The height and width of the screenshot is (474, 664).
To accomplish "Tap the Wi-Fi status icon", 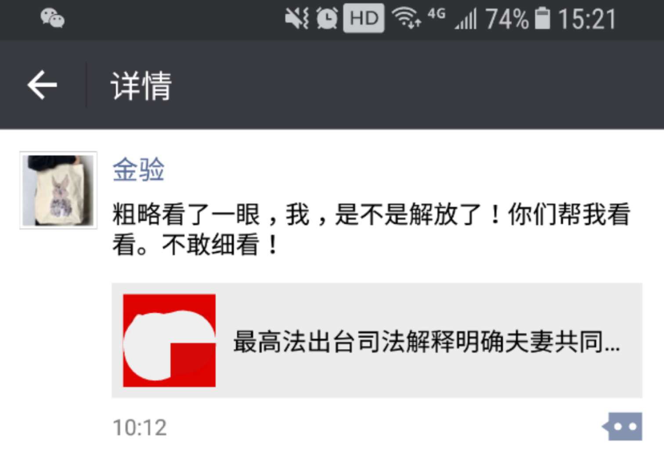I will [x=406, y=18].
